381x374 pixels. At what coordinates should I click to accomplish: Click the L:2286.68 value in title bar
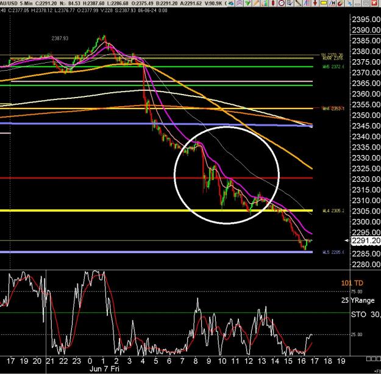coord(119,4)
